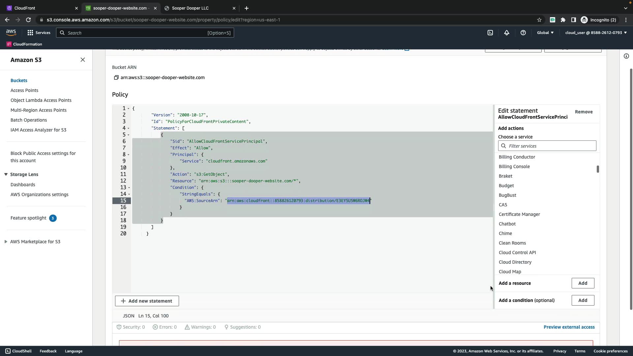Open the cloud_user account dropdown

(596, 33)
